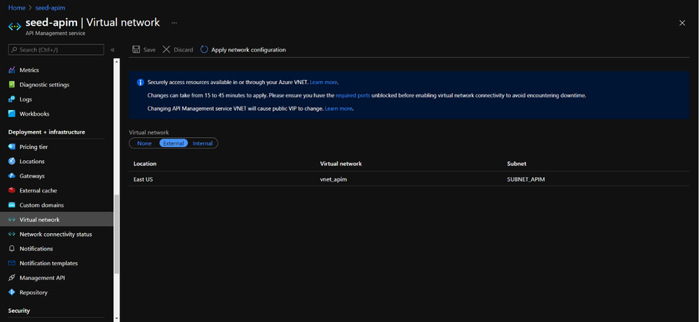This screenshot has height=322, width=700.
Task: Click sidebar scrollbar up arrow
Action: (x=116, y=61)
